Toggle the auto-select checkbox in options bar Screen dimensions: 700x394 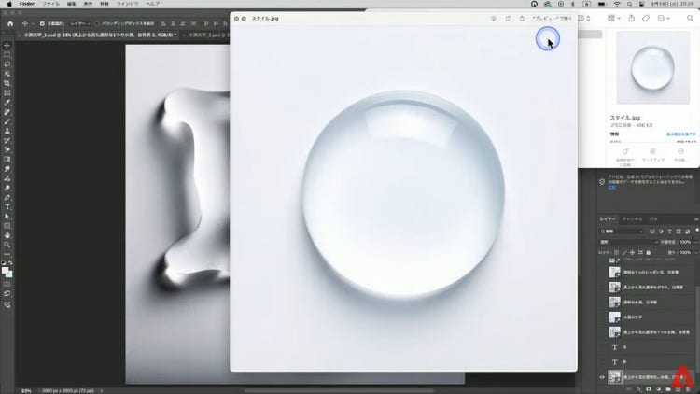tap(40, 22)
